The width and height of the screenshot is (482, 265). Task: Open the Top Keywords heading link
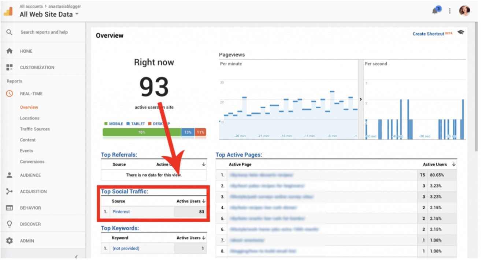tap(120, 228)
